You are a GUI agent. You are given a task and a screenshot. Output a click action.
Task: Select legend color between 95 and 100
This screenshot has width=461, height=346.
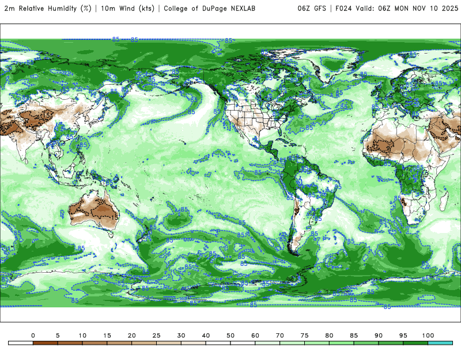(415, 343)
